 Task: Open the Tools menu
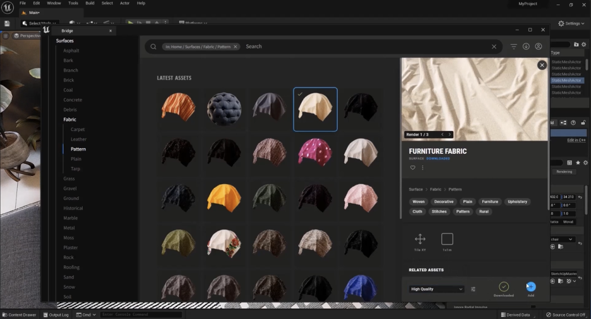click(x=73, y=3)
